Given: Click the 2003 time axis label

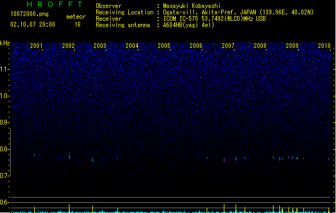Looking at the screenshot, I should pyautogui.click(x=100, y=45).
